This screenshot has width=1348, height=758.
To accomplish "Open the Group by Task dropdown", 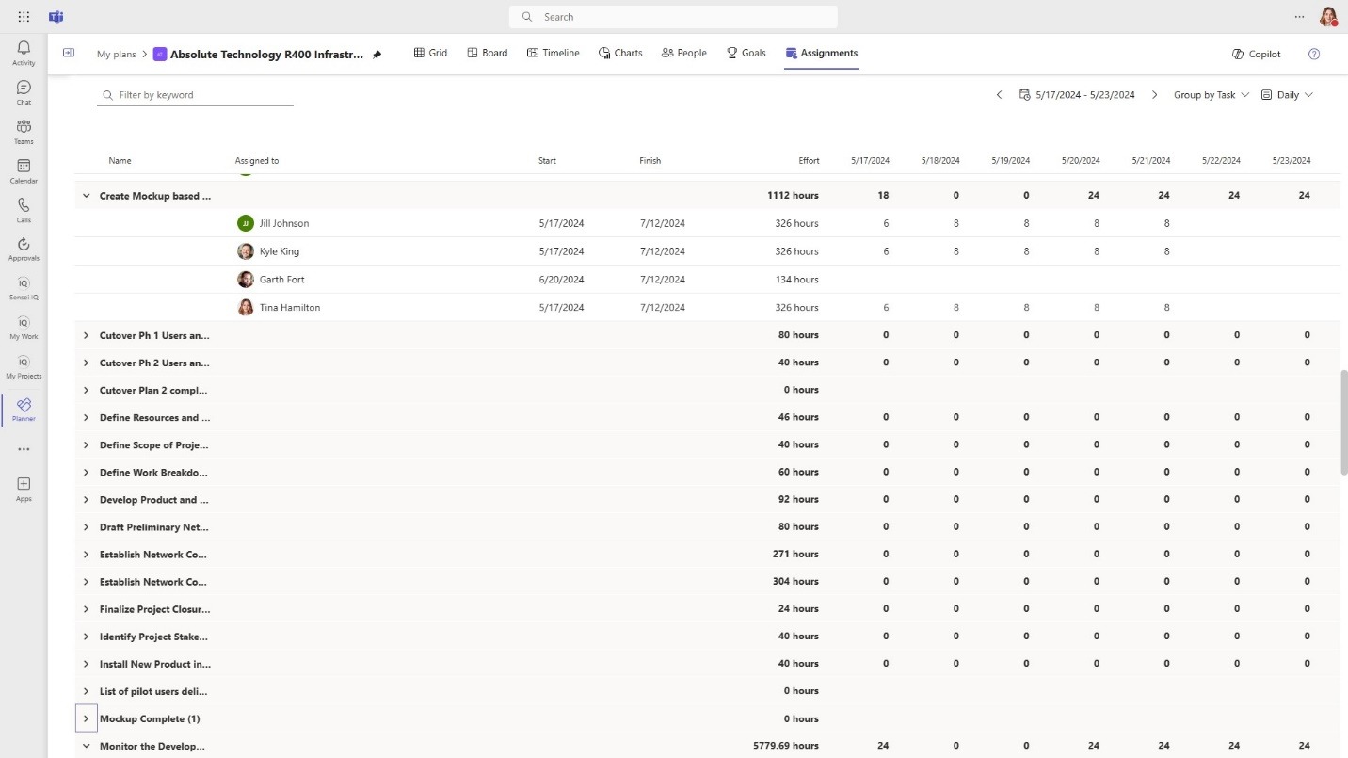I will (x=1211, y=95).
